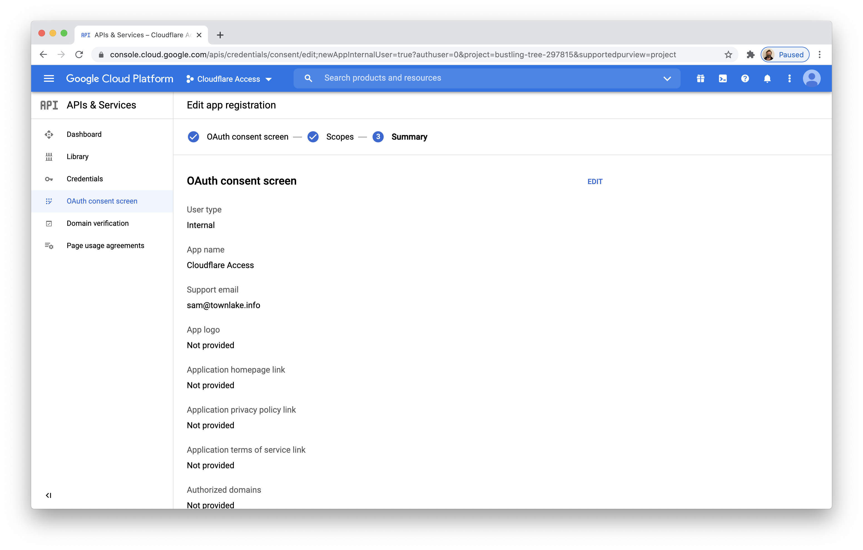Bookmark page with star icon
The image size is (863, 550).
pos(728,54)
